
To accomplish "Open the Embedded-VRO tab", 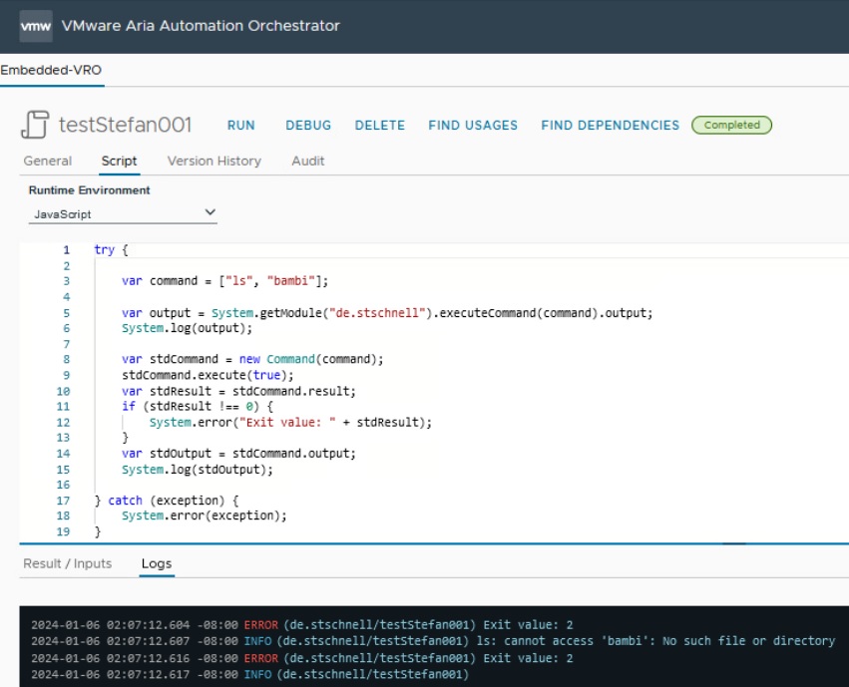I will [x=51, y=70].
